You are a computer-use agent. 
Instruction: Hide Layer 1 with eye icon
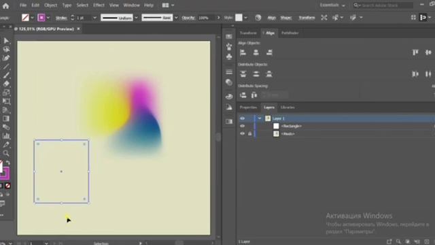tap(242, 118)
